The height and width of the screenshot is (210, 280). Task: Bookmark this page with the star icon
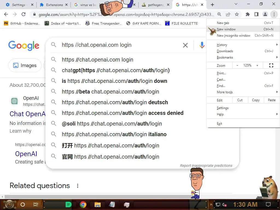[237, 14]
